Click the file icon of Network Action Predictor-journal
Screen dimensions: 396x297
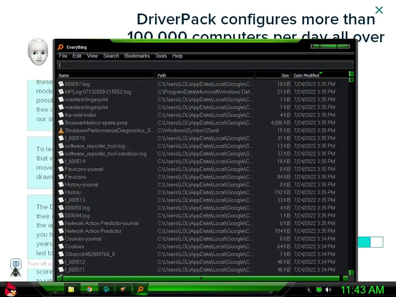coord(61,223)
